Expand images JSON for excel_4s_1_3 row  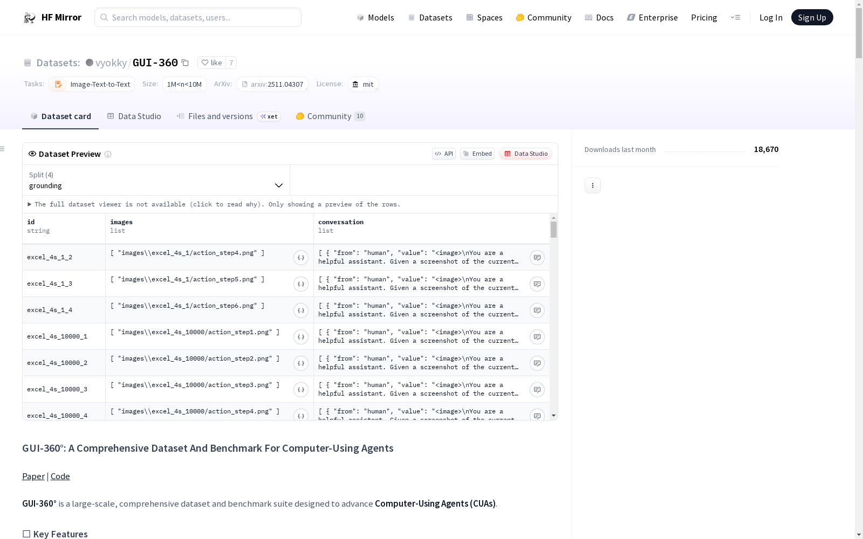pos(301,284)
